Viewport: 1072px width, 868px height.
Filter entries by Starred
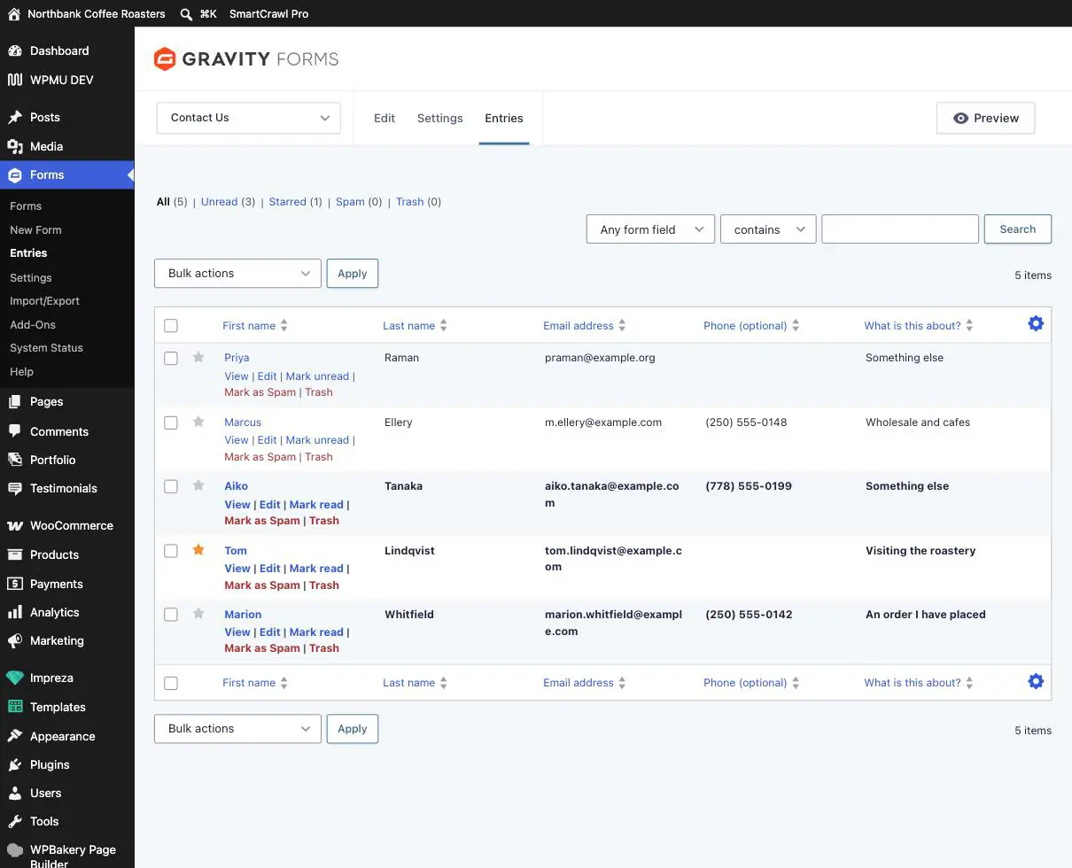(287, 202)
